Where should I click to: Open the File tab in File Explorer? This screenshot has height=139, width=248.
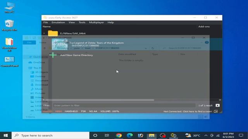click(29, 42)
